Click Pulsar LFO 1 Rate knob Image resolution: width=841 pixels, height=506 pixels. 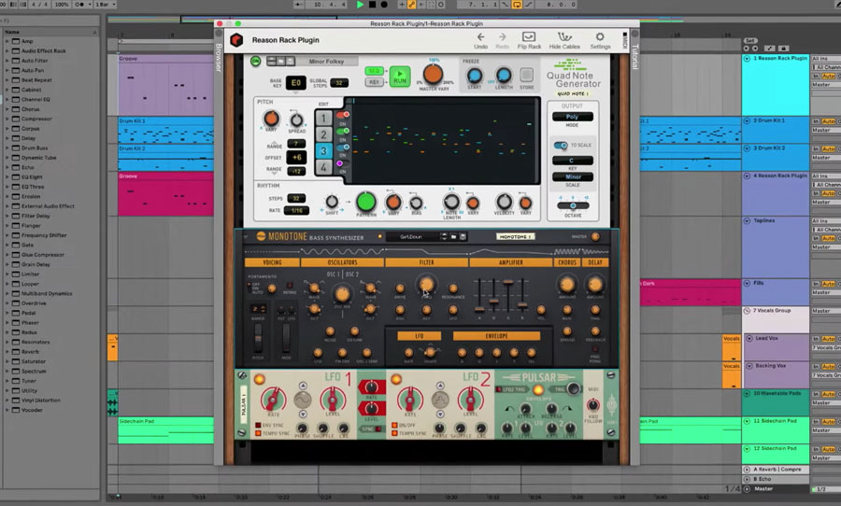273,400
